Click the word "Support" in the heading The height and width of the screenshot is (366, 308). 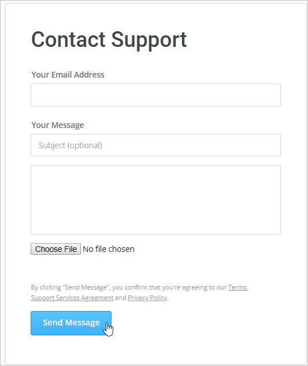point(149,40)
